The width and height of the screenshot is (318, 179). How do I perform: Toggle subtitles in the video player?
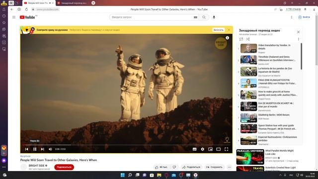point(194,149)
